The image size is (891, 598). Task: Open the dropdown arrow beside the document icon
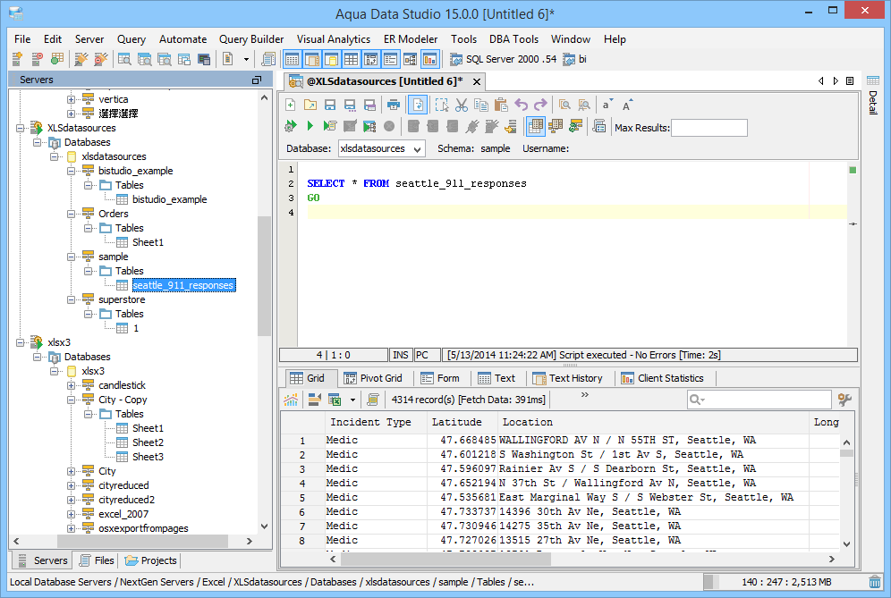click(246, 59)
